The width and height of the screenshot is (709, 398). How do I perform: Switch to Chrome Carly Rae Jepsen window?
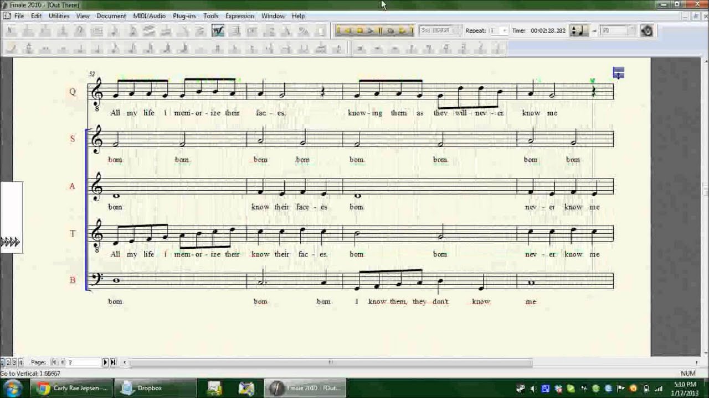(72, 388)
